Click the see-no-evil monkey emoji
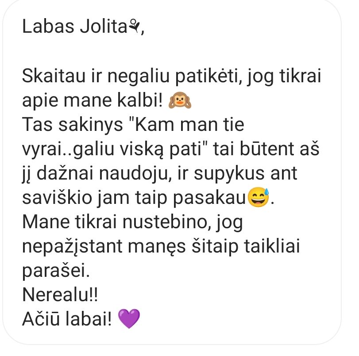 [180, 100]
